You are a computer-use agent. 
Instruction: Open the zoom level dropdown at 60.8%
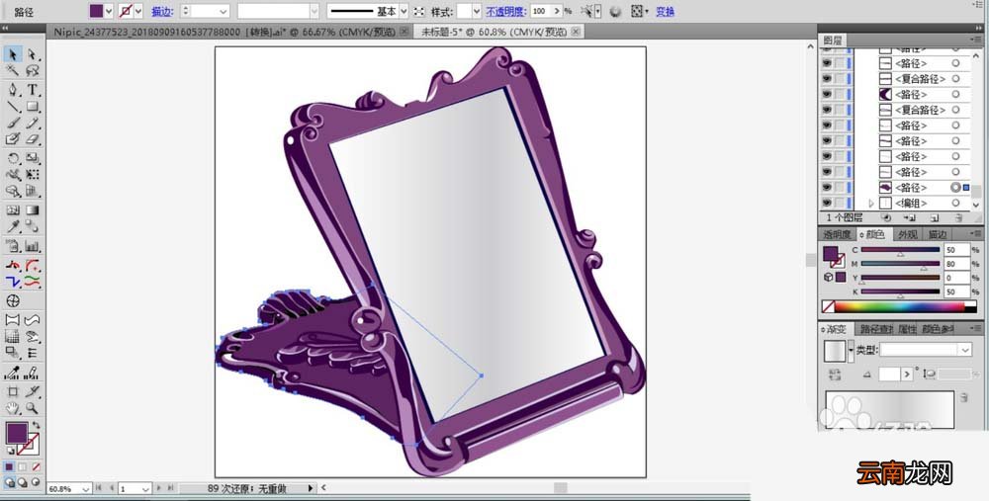click(x=85, y=488)
